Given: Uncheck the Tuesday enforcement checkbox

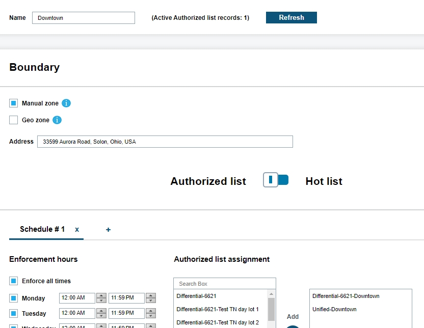Looking at the screenshot, I should (x=14, y=314).
